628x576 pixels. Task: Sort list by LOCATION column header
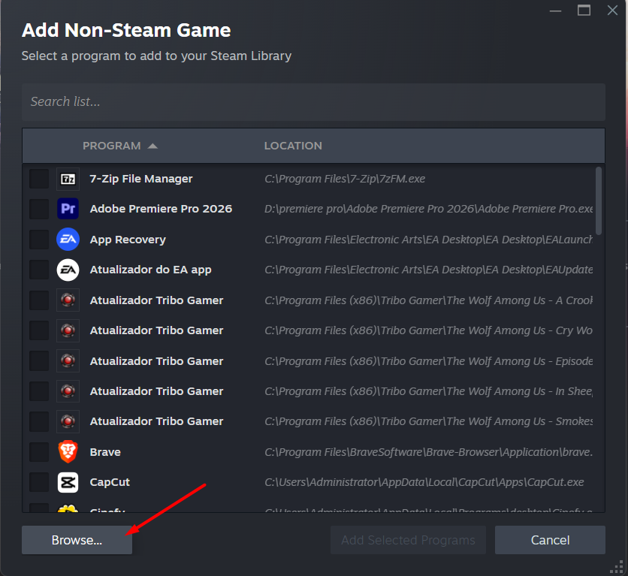pyautogui.click(x=293, y=146)
